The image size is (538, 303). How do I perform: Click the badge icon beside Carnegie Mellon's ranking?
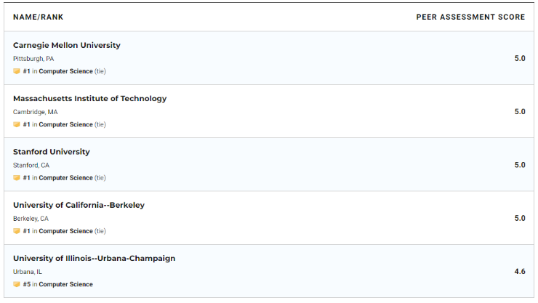[17, 71]
